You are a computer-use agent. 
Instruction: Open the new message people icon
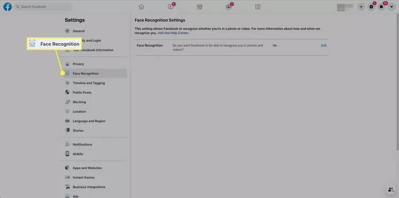(390, 189)
